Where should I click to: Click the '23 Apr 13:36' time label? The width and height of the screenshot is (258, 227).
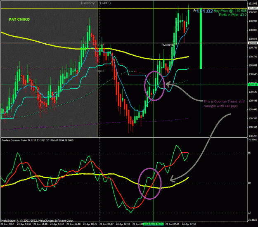24,224
